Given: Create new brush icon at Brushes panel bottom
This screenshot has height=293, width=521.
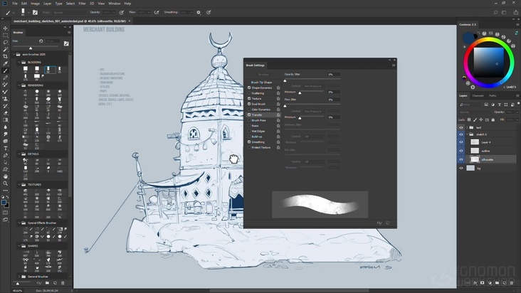Looking at the screenshot, I should [55, 283].
